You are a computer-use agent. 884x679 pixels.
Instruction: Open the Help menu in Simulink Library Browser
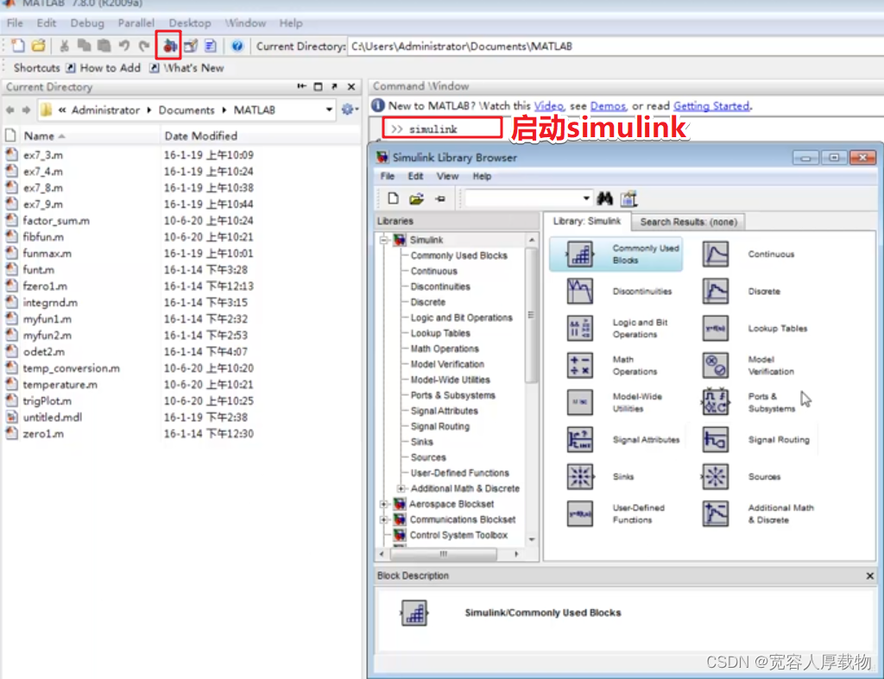482,176
